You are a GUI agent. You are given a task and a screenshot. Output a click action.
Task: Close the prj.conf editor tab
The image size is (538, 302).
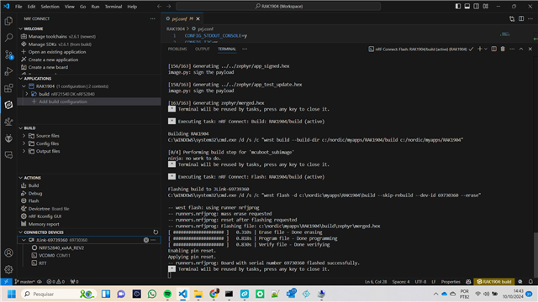(x=198, y=18)
